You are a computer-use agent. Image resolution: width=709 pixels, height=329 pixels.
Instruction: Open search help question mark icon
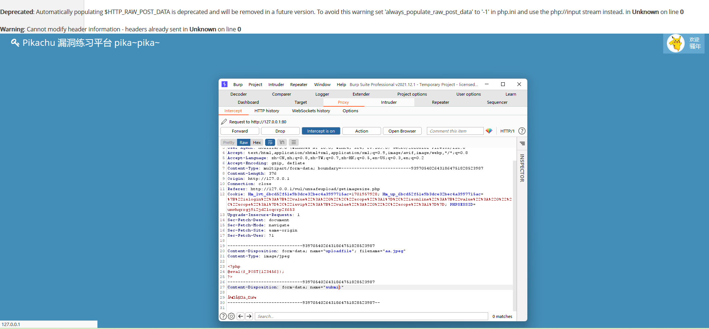[x=223, y=316]
